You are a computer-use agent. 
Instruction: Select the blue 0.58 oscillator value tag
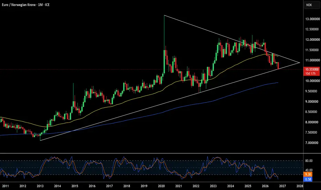(308, 179)
